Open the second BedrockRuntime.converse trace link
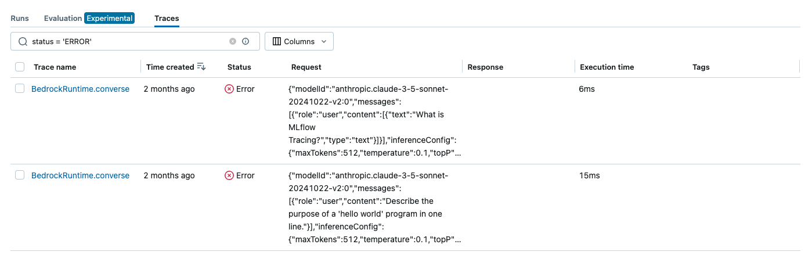The width and height of the screenshot is (805, 255). [x=80, y=175]
